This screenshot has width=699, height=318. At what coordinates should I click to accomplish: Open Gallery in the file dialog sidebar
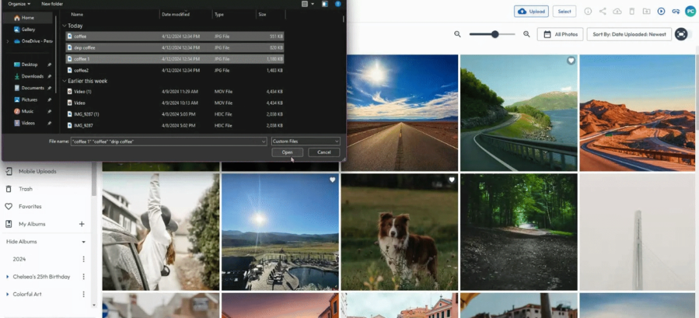(x=29, y=29)
